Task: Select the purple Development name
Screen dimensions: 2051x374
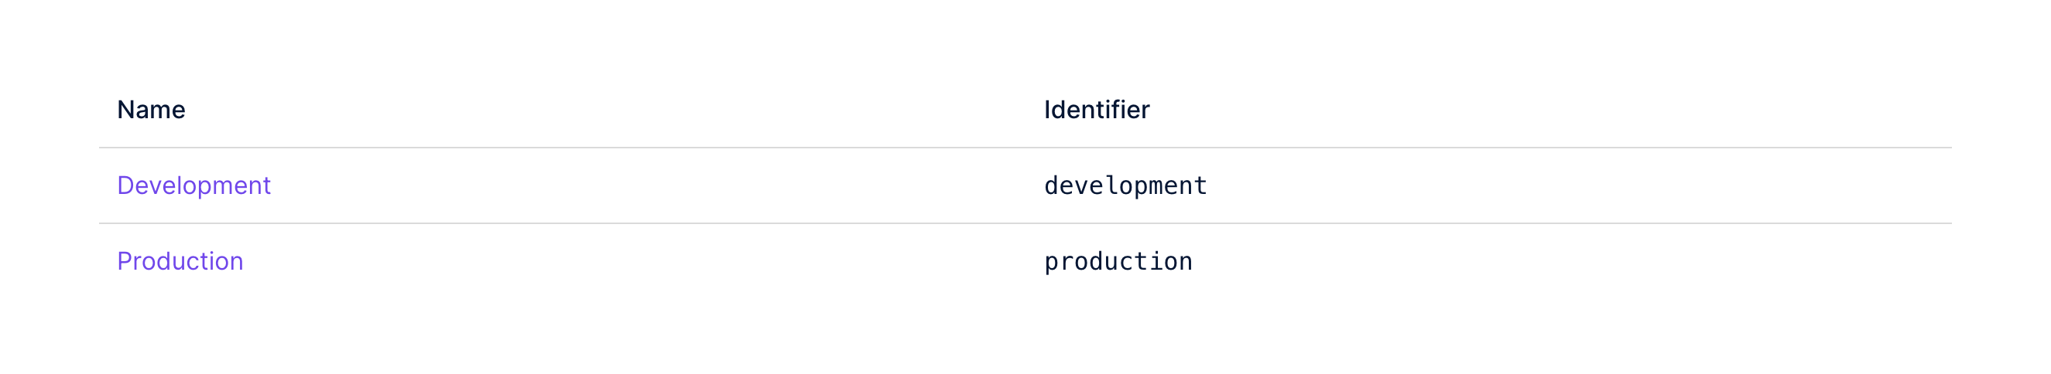Action: 193,185
